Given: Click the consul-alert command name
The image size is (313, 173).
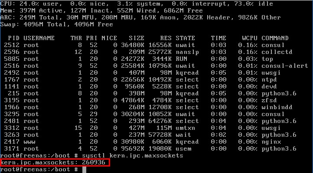Looking at the screenshot, I should pos(285,66).
